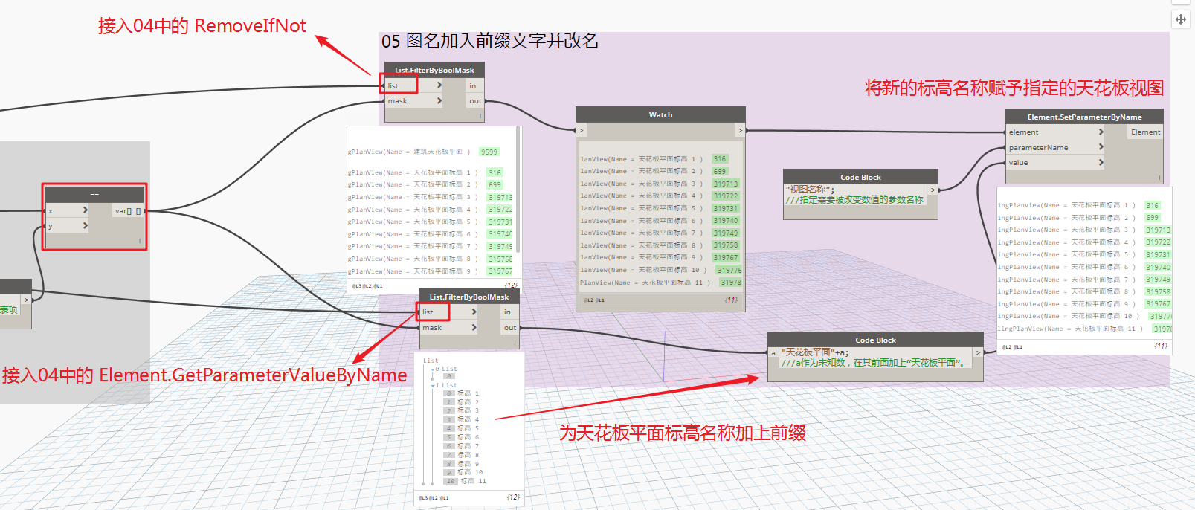Collapse the '0 List' sublist in the list preview
The width and height of the screenshot is (1195, 510).
pos(432,369)
